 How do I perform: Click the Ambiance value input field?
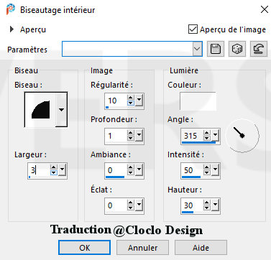point(116,170)
